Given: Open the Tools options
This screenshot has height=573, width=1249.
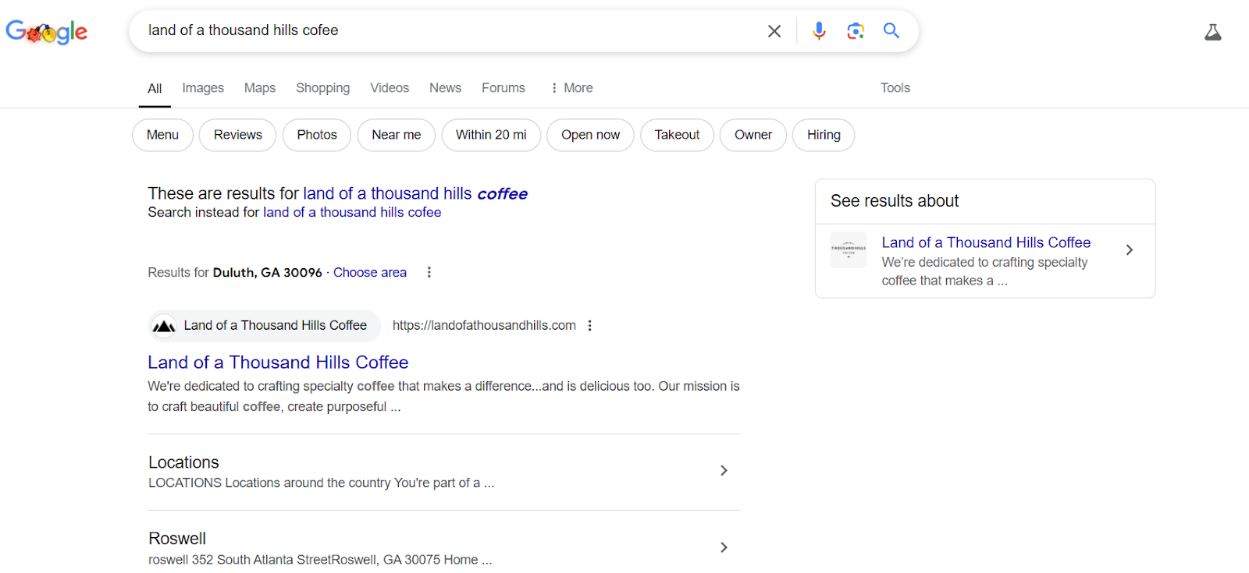Looking at the screenshot, I should [x=895, y=88].
